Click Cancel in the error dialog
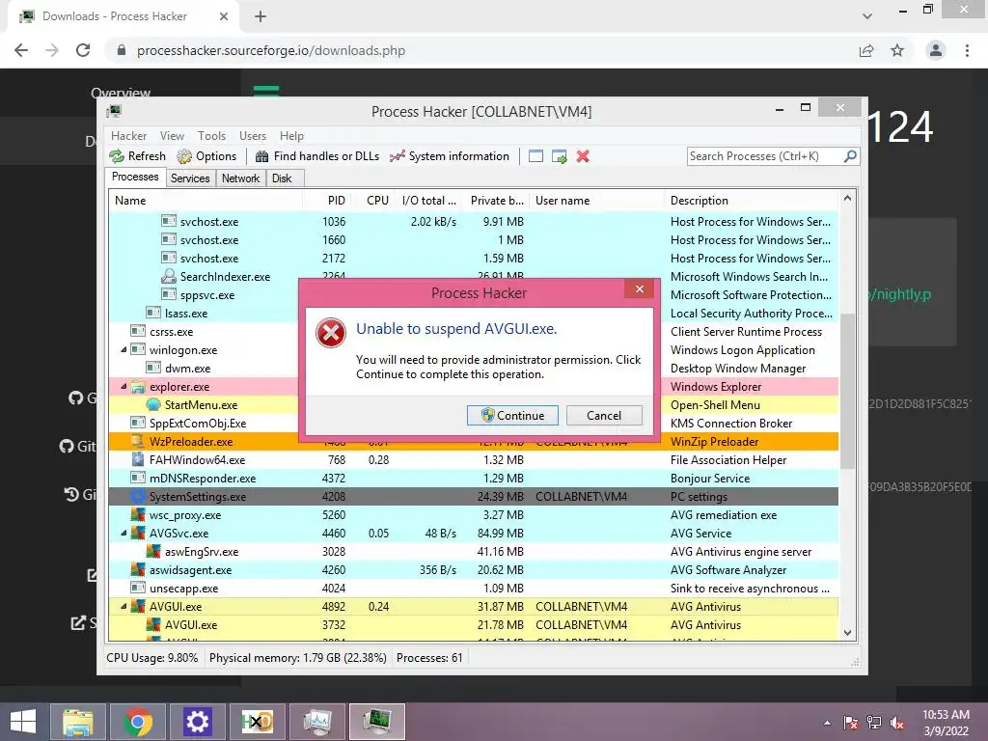The height and width of the screenshot is (741, 988). [x=604, y=415]
